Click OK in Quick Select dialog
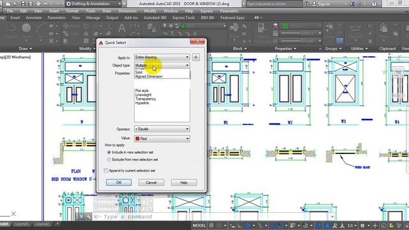Screen dimensions: 409x230 [119, 183]
